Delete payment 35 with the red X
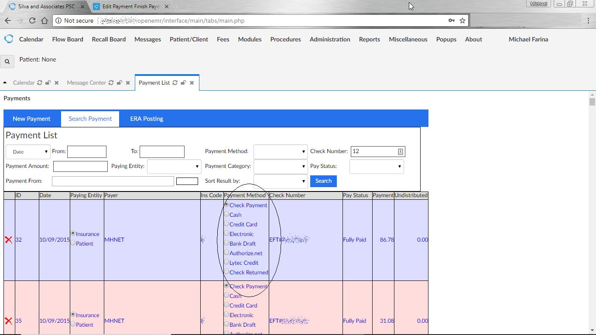 click(x=8, y=321)
